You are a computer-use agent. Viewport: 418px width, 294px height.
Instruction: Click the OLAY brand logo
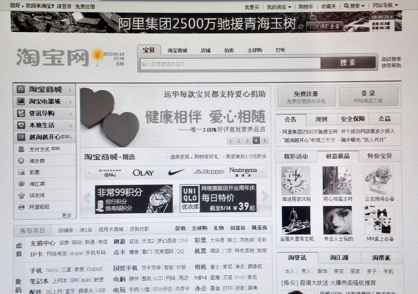point(143,173)
